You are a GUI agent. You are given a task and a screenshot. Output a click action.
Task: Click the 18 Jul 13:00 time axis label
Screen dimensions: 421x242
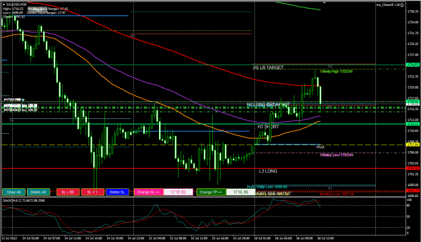click(x=325, y=238)
